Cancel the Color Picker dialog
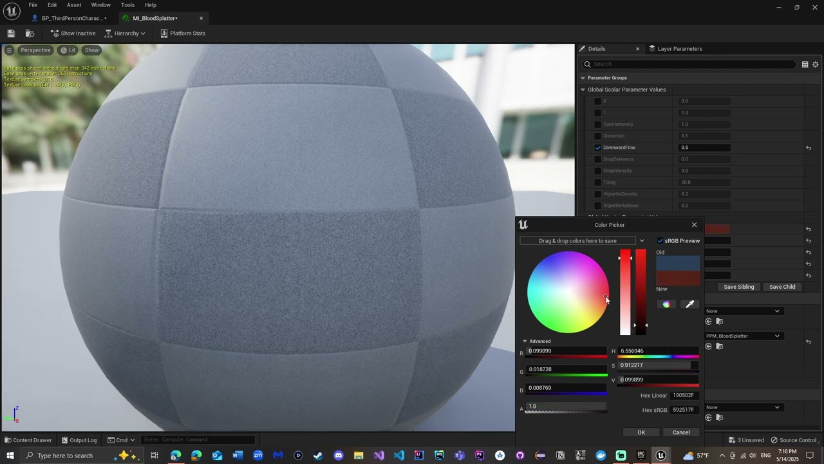The width and height of the screenshot is (824, 464). [681, 432]
